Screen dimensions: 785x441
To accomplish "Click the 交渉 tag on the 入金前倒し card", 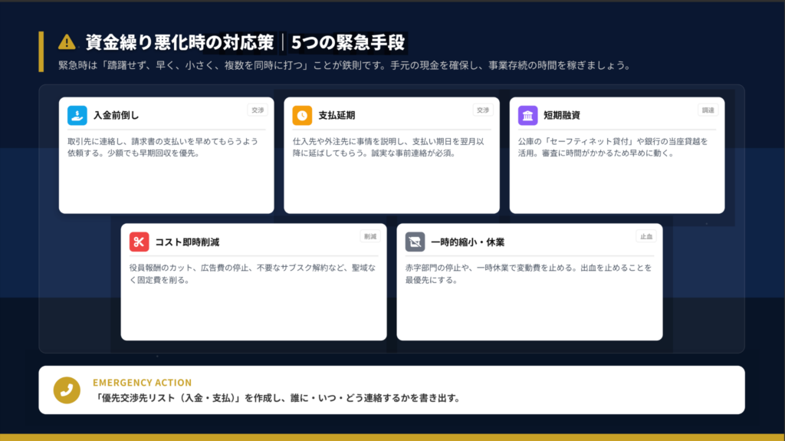I will [x=258, y=110].
